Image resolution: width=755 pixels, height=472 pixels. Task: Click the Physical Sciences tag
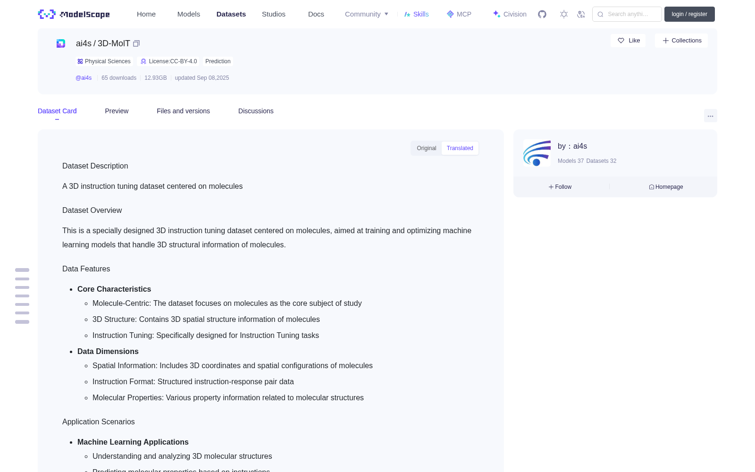point(104,61)
